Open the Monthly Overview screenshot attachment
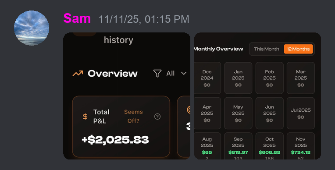The height and width of the screenshot is (170, 335). tap(257, 96)
